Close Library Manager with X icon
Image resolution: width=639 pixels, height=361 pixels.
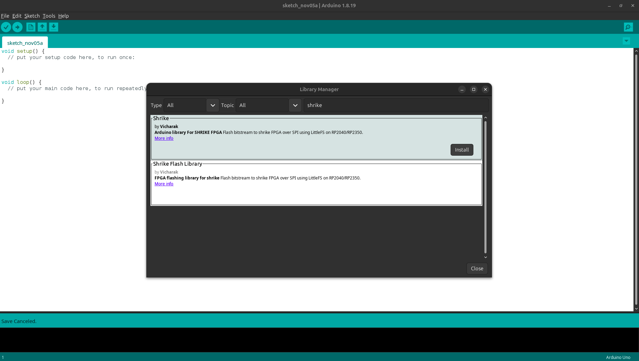[x=485, y=89]
